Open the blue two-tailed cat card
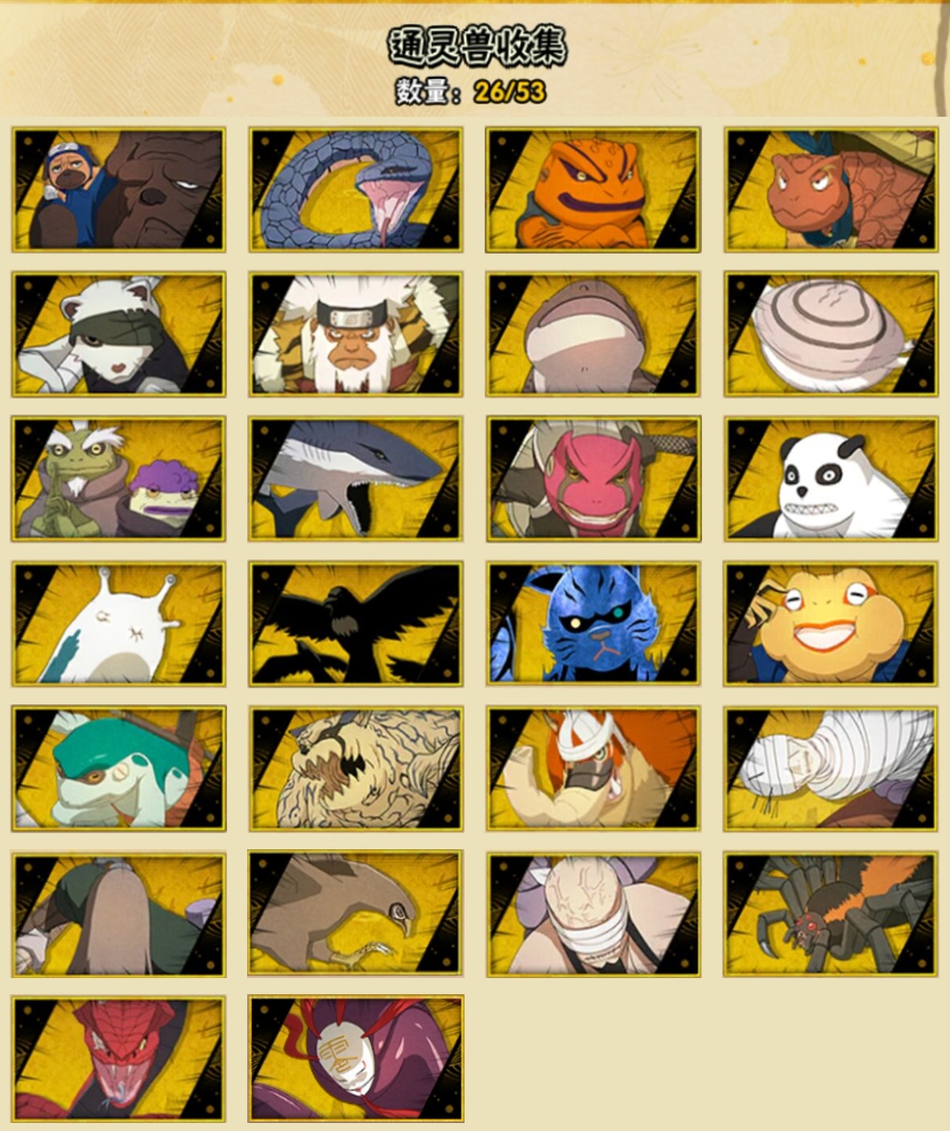950x1131 pixels. pos(593,624)
